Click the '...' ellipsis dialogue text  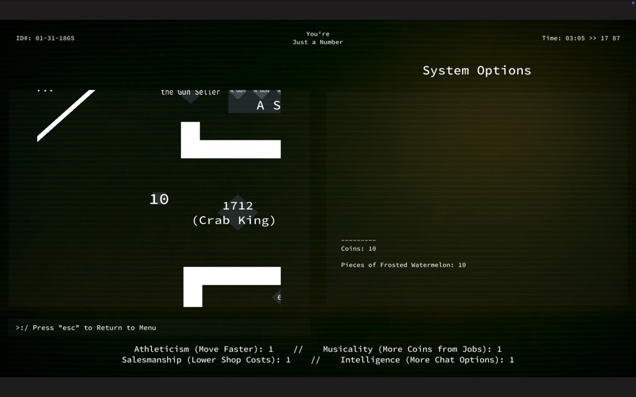[x=45, y=90]
